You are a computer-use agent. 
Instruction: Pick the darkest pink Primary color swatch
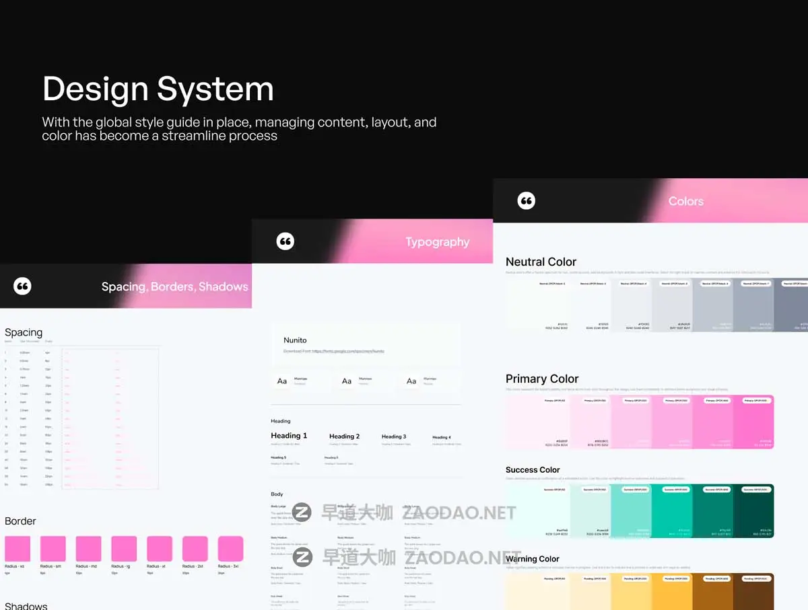753,422
